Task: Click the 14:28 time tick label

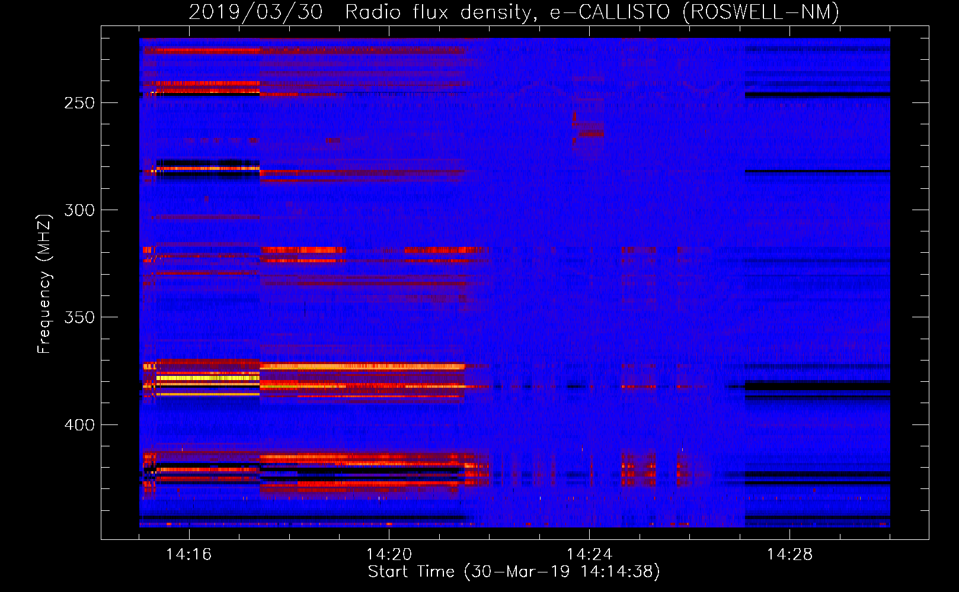Action: pyautogui.click(x=789, y=555)
